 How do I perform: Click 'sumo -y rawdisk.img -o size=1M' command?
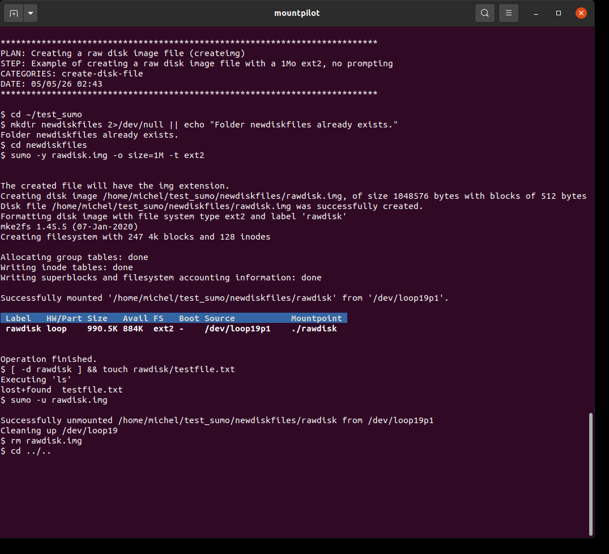[x=102, y=155]
